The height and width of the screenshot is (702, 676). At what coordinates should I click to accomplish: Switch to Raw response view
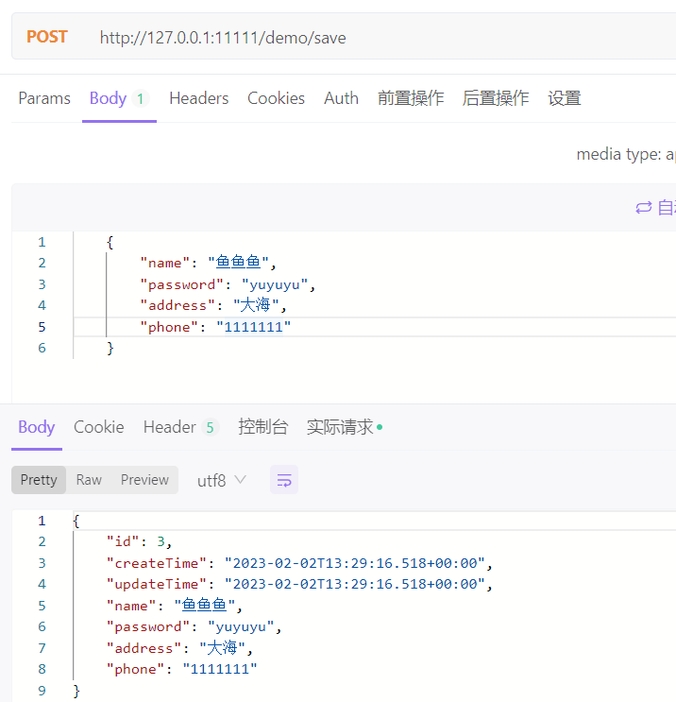click(89, 480)
